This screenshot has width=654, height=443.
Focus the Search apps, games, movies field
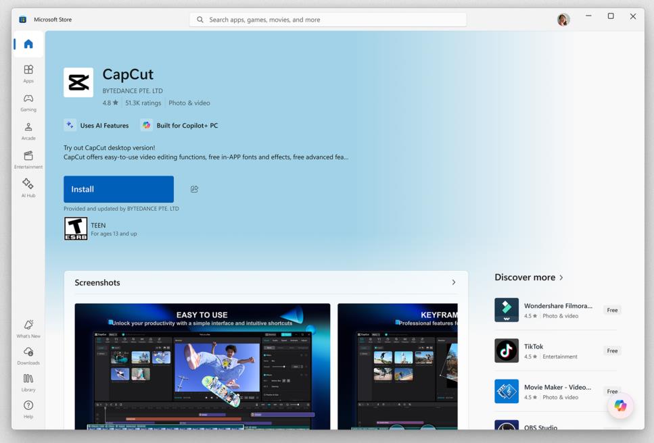point(328,20)
